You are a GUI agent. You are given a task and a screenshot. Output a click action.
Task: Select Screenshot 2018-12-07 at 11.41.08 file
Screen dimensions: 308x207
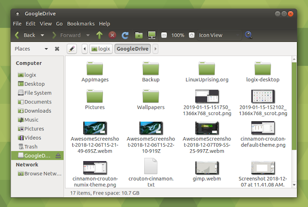tap(263, 174)
